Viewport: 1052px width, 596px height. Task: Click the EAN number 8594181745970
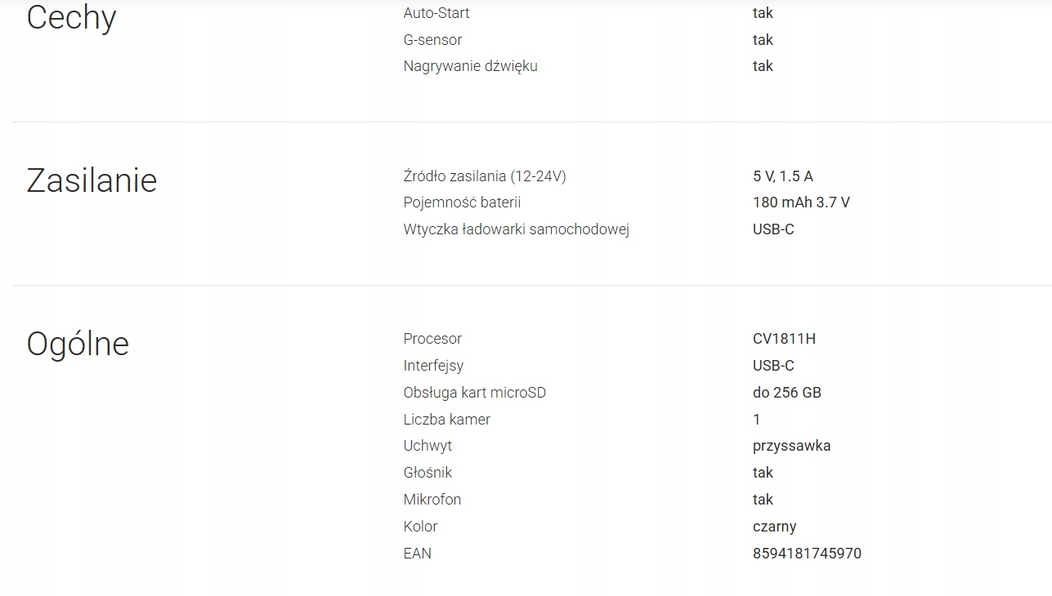pyautogui.click(x=807, y=554)
